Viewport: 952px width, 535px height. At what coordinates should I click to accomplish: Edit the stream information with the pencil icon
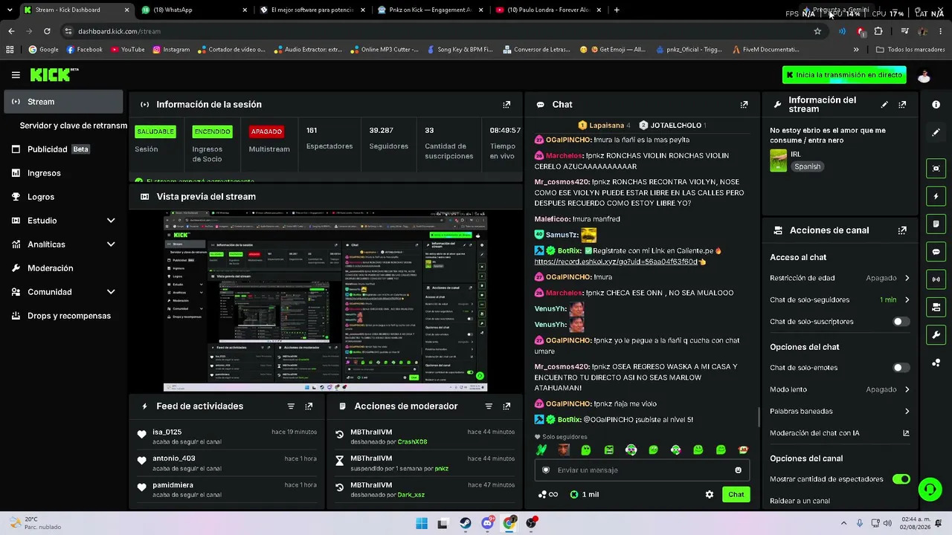pyautogui.click(x=884, y=105)
